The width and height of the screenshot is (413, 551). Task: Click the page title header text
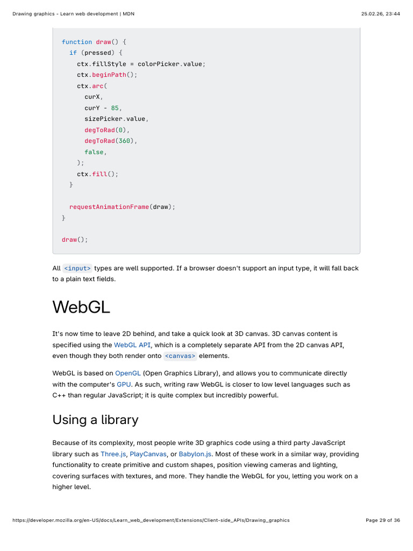click(73, 14)
